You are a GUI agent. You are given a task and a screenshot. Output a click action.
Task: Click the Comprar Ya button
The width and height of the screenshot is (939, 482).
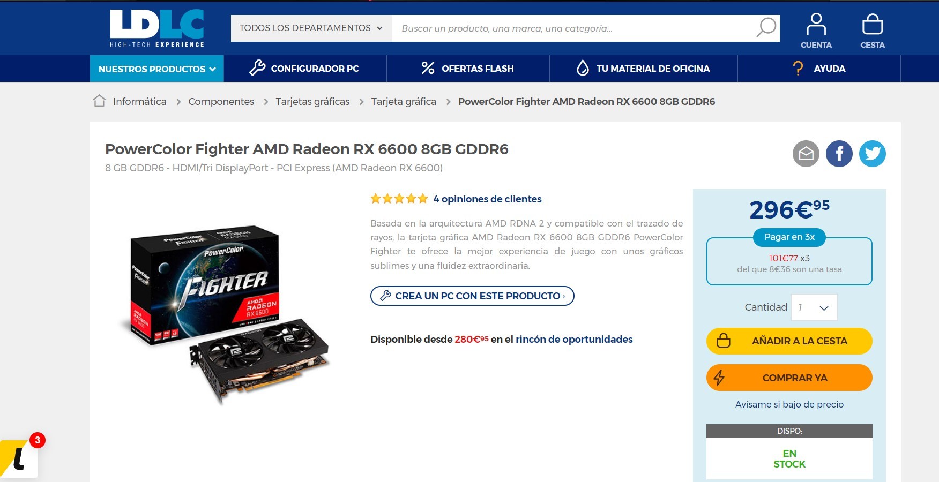point(789,378)
